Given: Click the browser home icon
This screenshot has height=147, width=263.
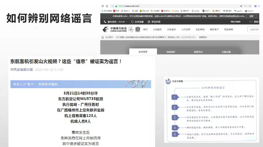Looking at the screenshot, I should [112, 6].
